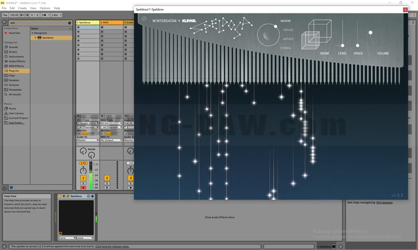Click the Speldosa plugin icon in browser

[39, 38]
